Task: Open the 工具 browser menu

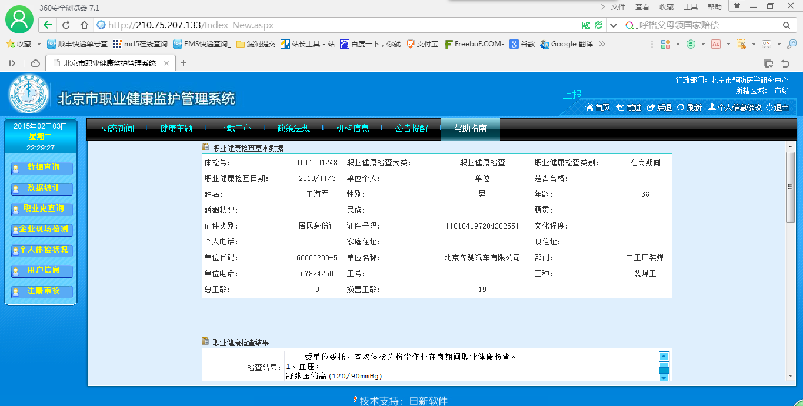Action: point(691,7)
